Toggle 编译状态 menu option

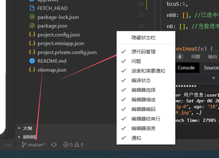pyautogui.click(x=146, y=80)
